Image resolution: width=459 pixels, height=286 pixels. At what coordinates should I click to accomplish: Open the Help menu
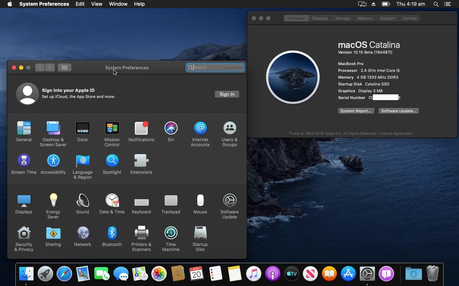(139, 4)
